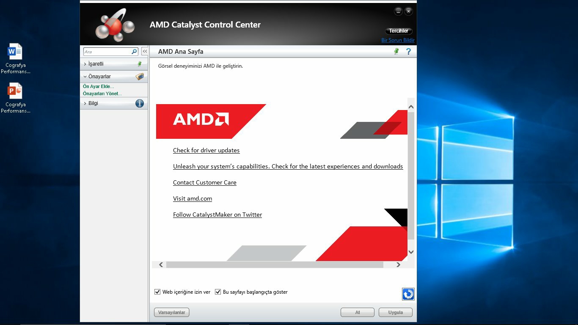This screenshot has height=325, width=578.
Task: Minimize the Catalyst Control Center window
Action: point(398,11)
